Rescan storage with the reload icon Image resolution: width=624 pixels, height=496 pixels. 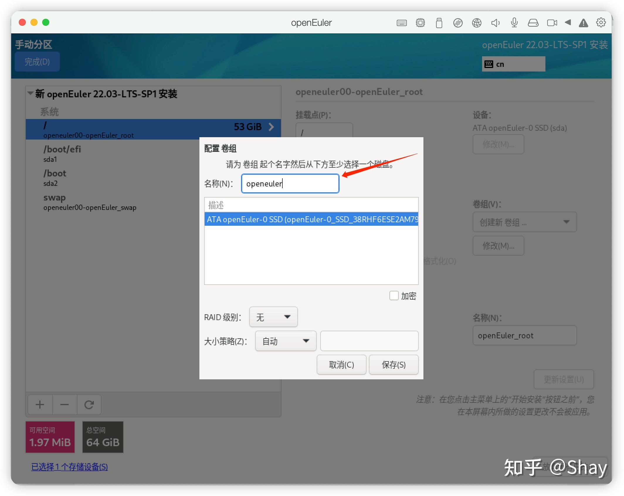pyautogui.click(x=89, y=405)
